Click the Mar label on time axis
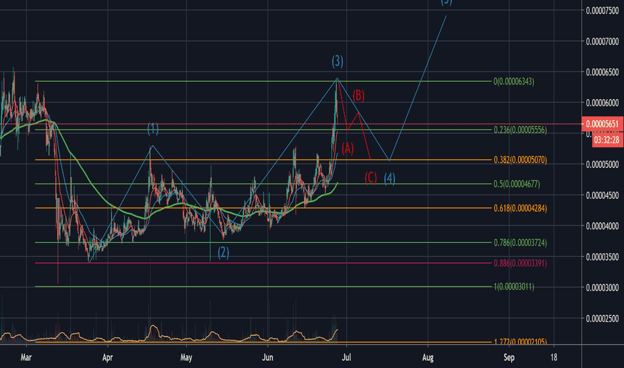 pos(26,357)
